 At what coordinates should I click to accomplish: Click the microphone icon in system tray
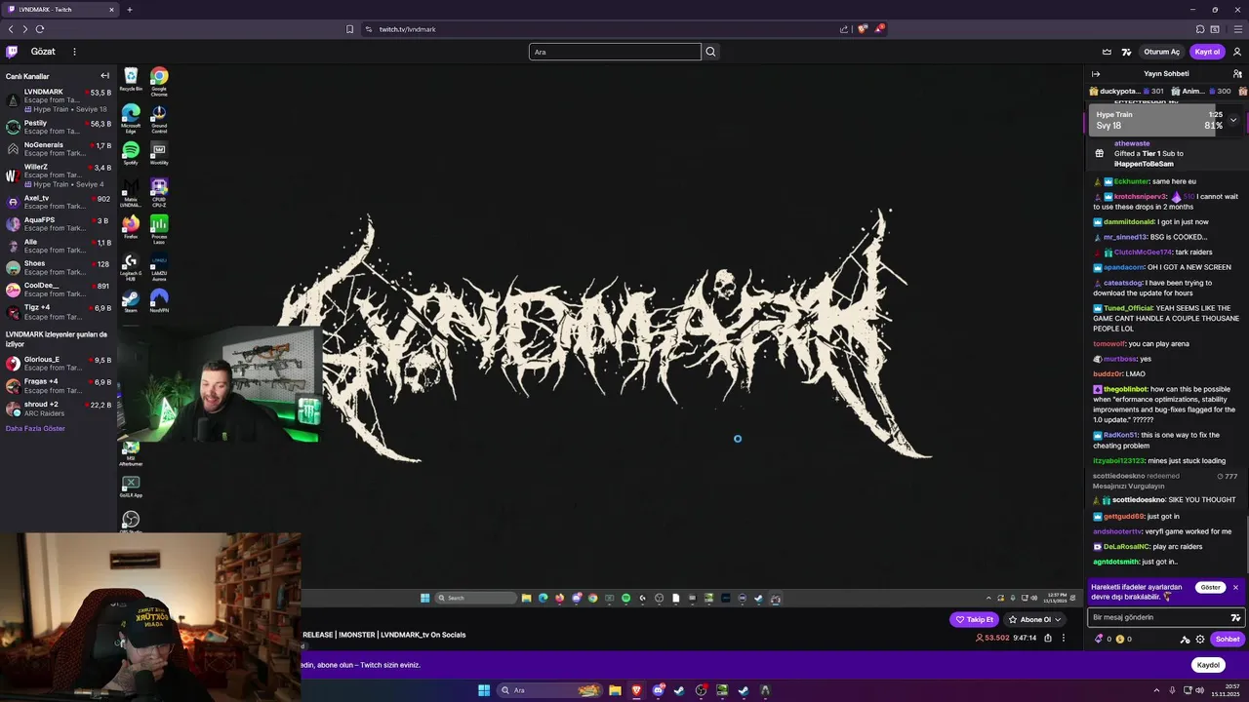(1171, 690)
